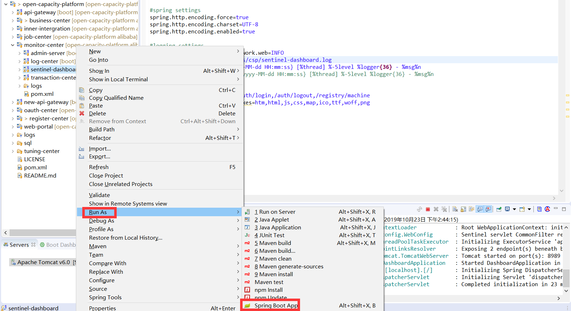Image resolution: width=571 pixels, height=311 pixels.
Task: Terminate the running console process
Action: pyautogui.click(x=428, y=209)
